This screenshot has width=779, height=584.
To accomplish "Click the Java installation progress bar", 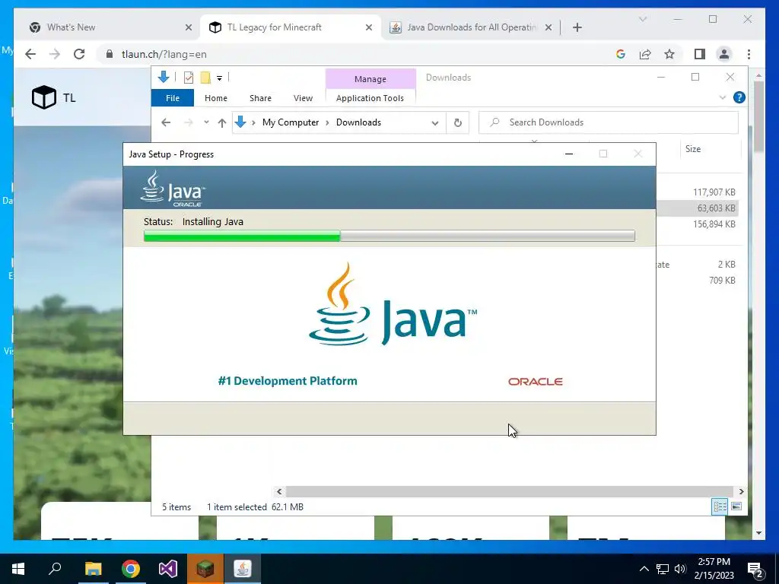I will (389, 236).
